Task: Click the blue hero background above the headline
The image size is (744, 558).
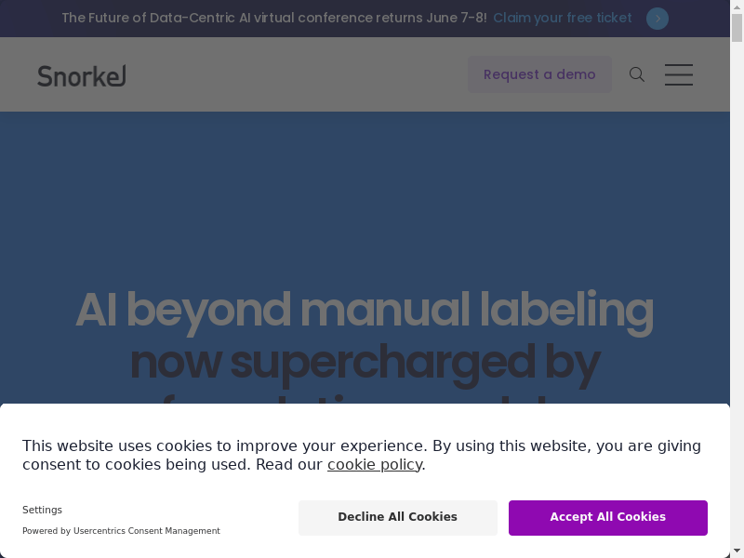Action: click(365, 199)
